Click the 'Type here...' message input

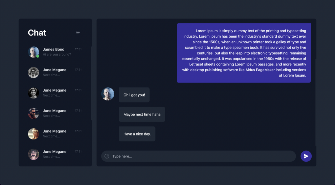[198, 156]
